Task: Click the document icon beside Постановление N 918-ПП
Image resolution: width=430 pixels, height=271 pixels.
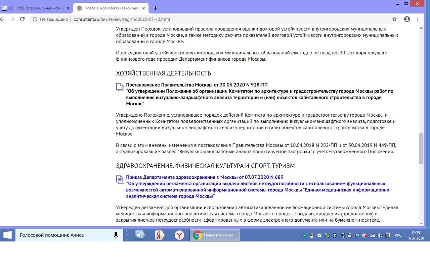Action: pyautogui.click(x=120, y=87)
